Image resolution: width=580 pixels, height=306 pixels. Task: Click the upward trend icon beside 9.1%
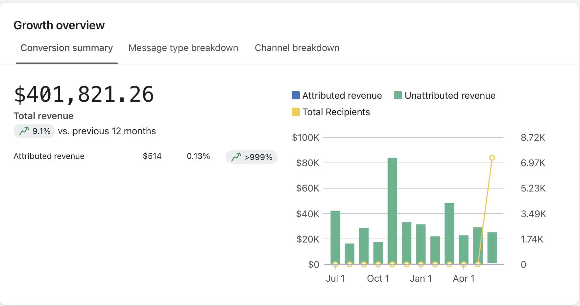point(24,131)
